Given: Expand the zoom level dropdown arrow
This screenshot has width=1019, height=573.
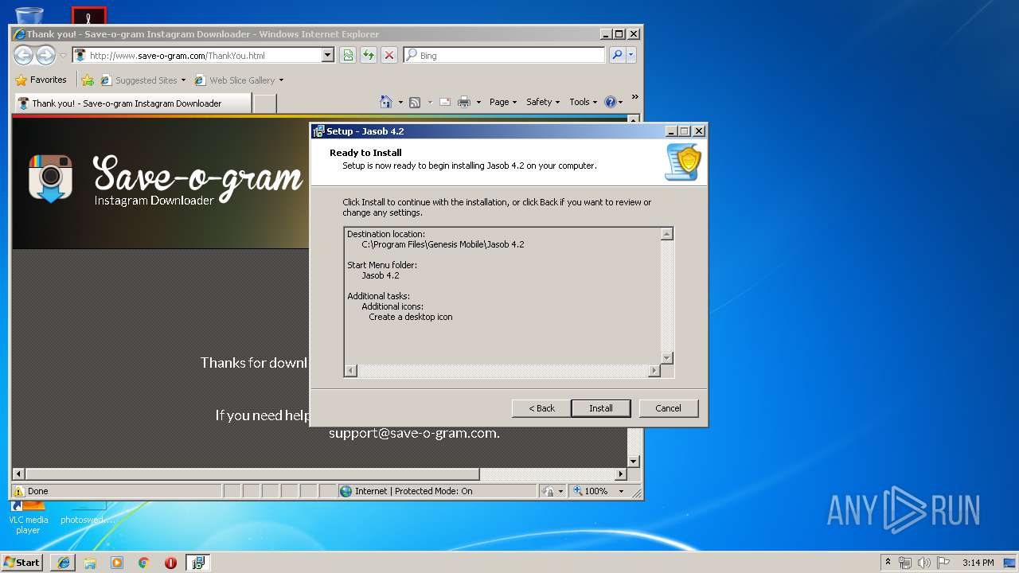Looking at the screenshot, I should (622, 491).
